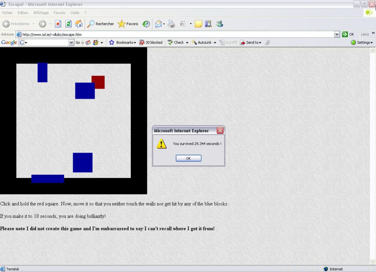Open the Favoris star panel
The width and height of the screenshot is (376, 272).
(128, 24)
